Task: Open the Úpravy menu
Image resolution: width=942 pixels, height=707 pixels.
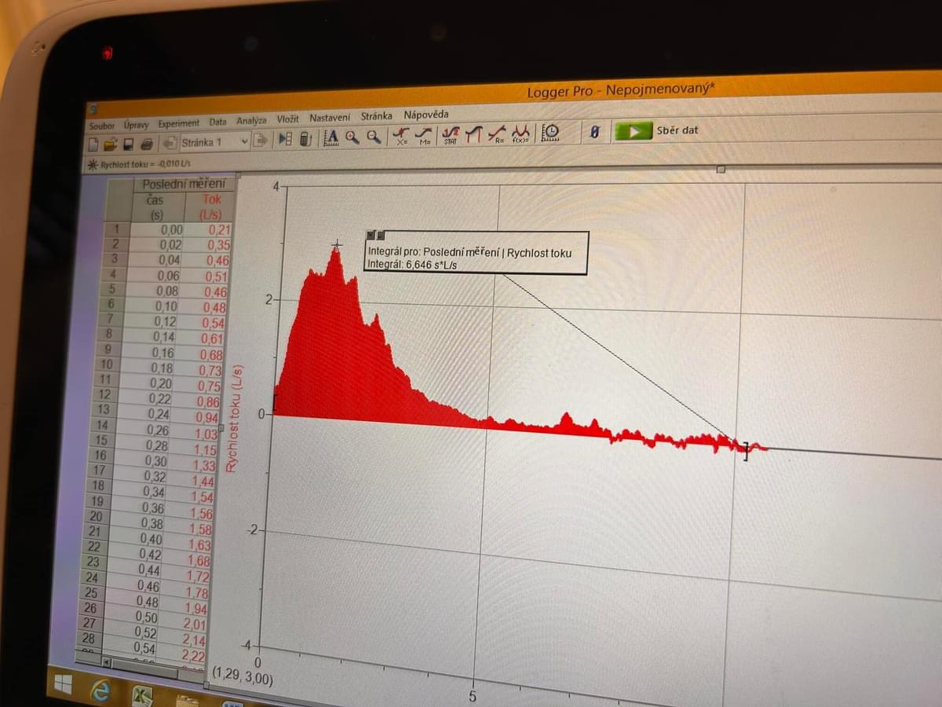Action: click(136, 125)
